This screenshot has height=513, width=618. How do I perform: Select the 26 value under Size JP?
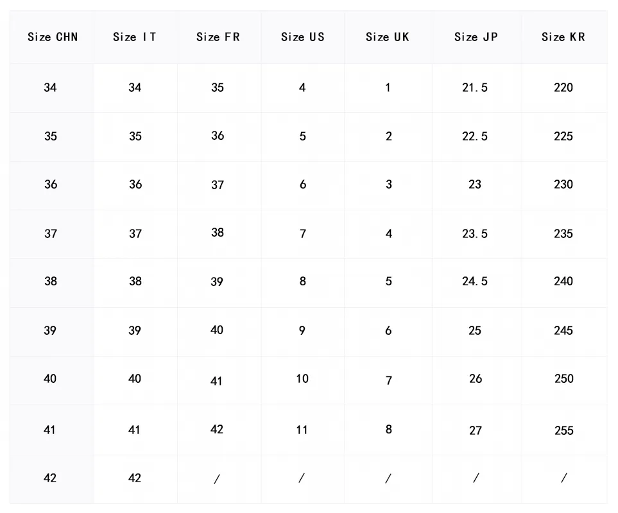476,379
